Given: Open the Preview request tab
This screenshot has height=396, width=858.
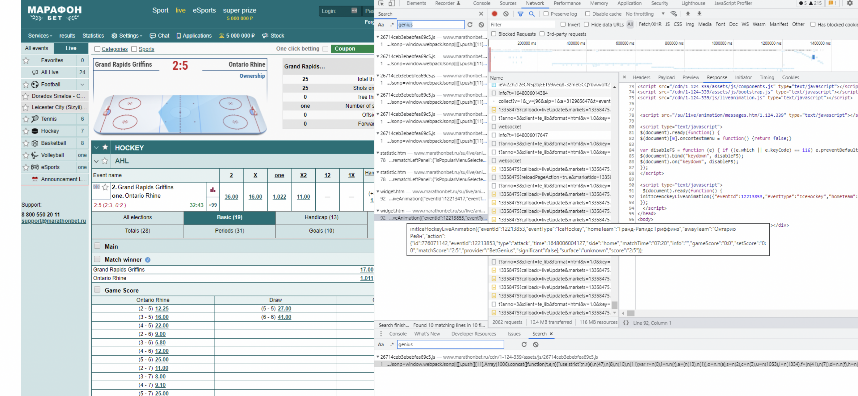Looking at the screenshot, I should coord(691,77).
